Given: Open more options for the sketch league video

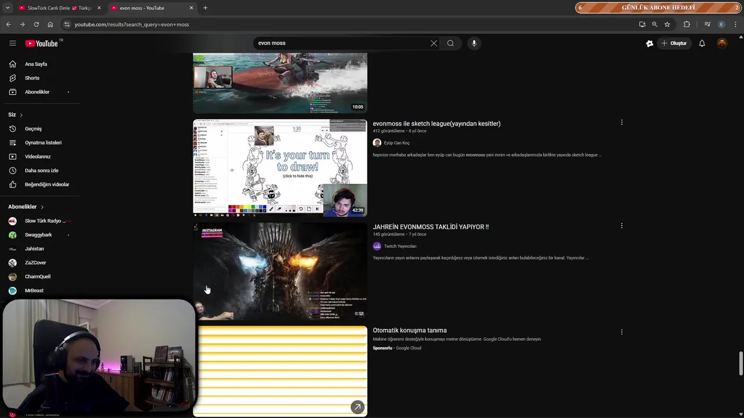Looking at the screenshot, I should point(621,122).
